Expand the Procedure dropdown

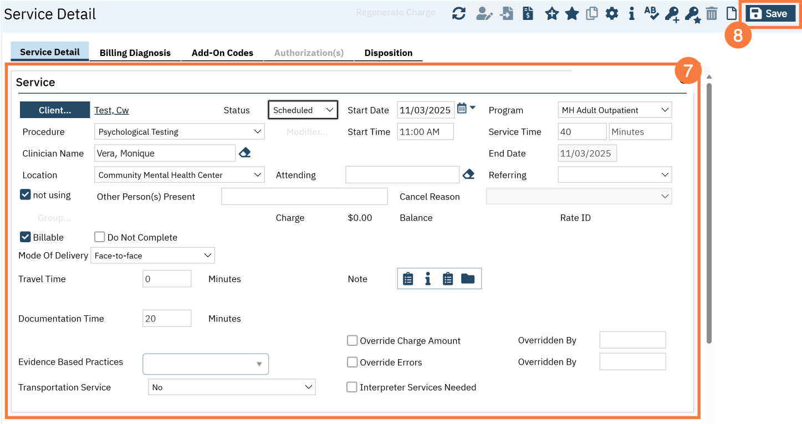[179, 132]
